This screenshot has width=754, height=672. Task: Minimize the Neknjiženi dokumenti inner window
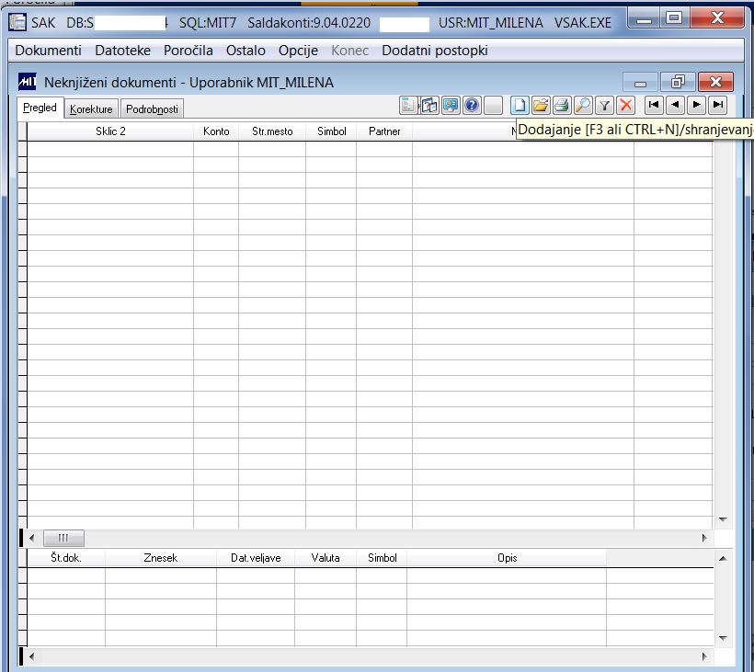coord(640,82)
